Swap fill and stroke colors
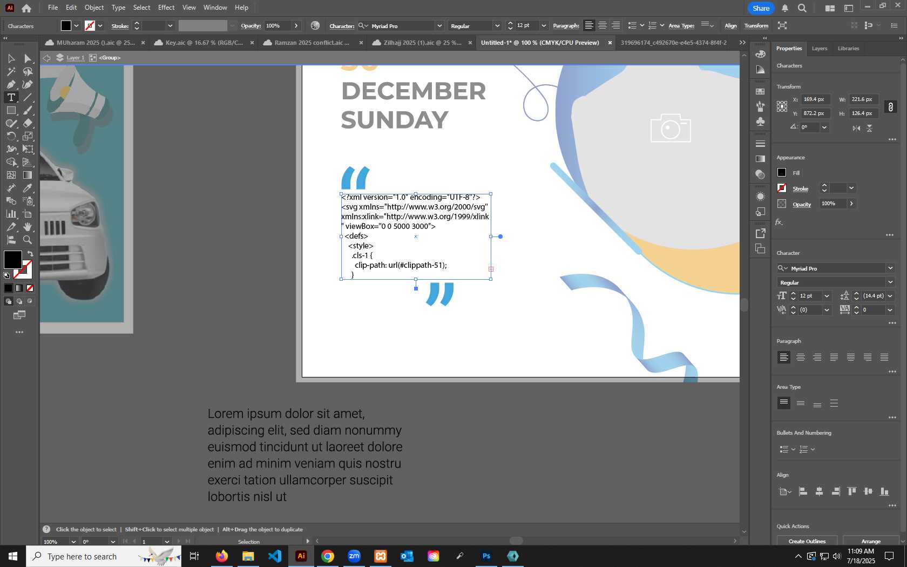 (30, 254)
